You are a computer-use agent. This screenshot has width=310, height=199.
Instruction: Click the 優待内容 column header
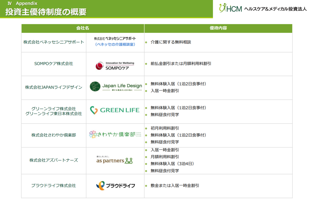click(218, 28)
